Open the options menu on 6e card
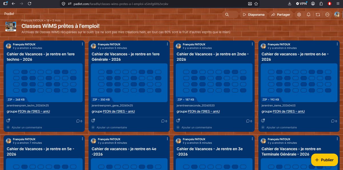The height and width of the screenshot is (170, 343). point(337,44)
